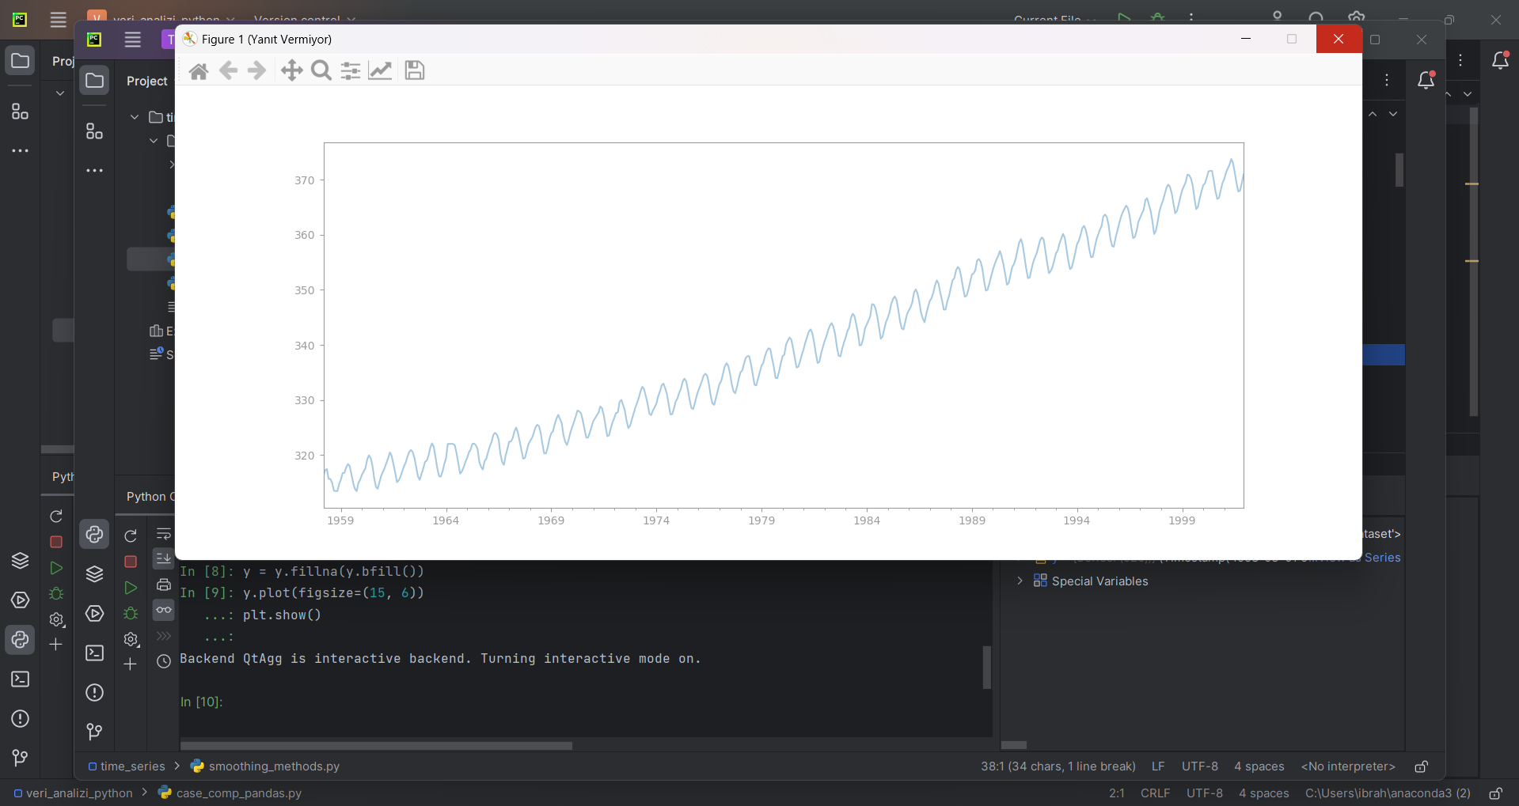Open console history via clock icon
This screenshot has height=806, width=1519.
(x=164, y=661)
